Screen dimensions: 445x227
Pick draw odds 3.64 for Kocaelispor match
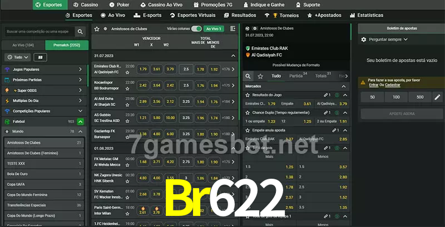click(157, 85)
